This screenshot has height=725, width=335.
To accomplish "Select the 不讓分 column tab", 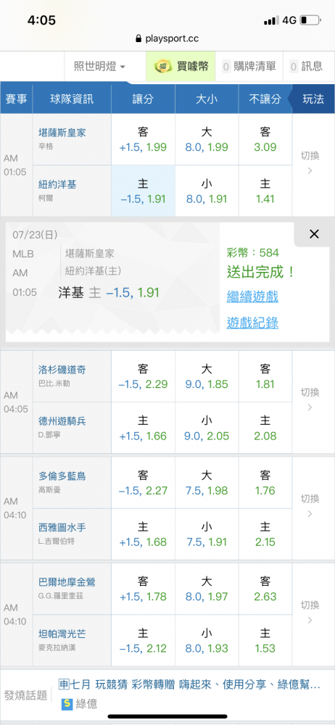I will pos(265,99).
